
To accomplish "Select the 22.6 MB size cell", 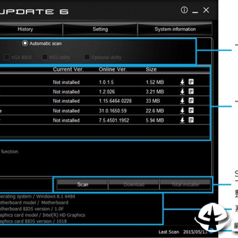I will (x=155, y=110).
